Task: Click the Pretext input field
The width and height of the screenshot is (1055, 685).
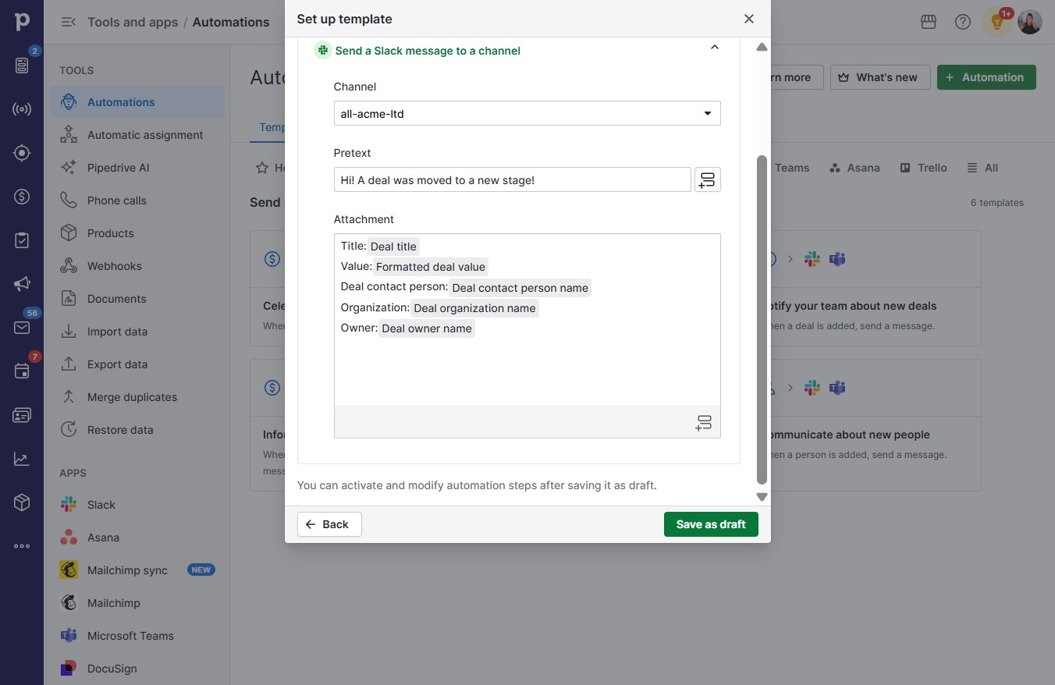Action: click(513, 180)
